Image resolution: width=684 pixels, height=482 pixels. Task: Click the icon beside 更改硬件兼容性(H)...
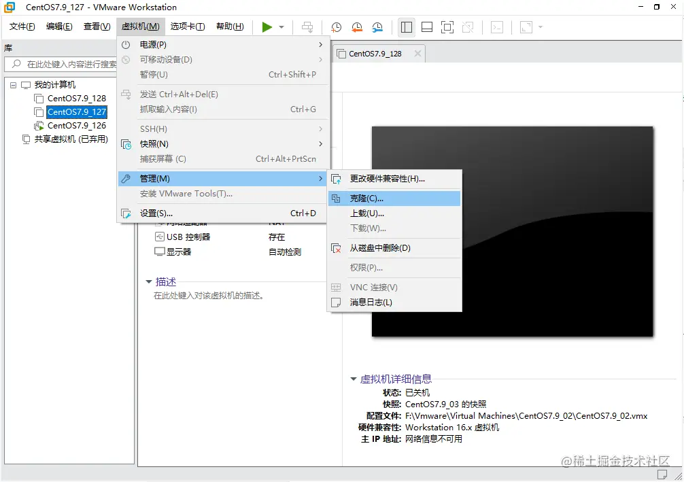pos(336,179)
